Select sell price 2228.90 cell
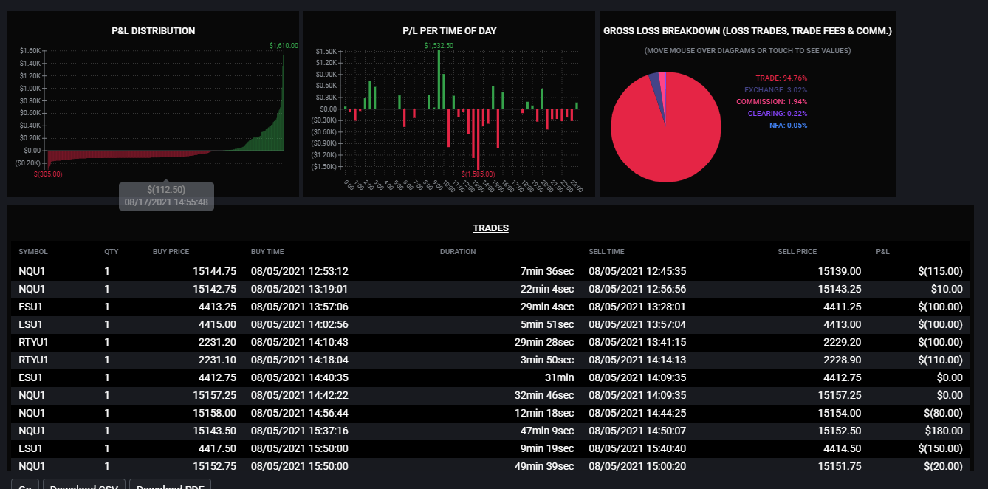 [843, 360]
